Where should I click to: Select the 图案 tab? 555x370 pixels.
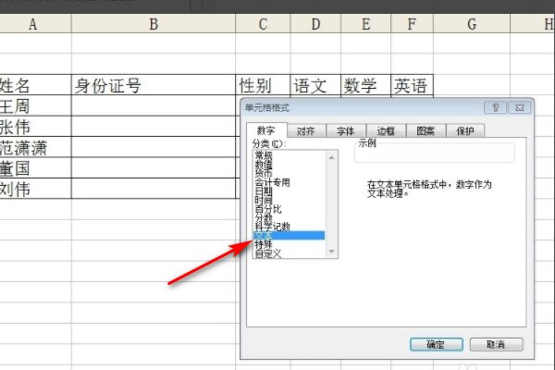pyautogui.click(x=425, y=131)
